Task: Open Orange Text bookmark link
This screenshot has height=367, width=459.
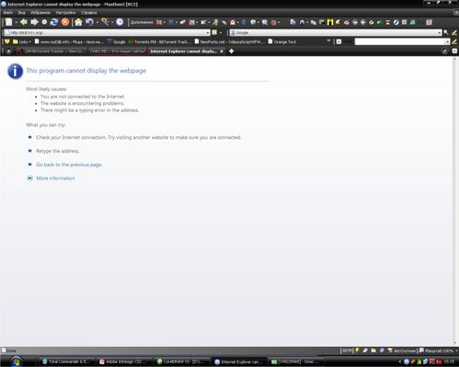Action: [x=282, y=41]
